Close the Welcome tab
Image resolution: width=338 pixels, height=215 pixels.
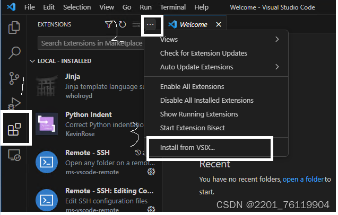pos(219,24)
